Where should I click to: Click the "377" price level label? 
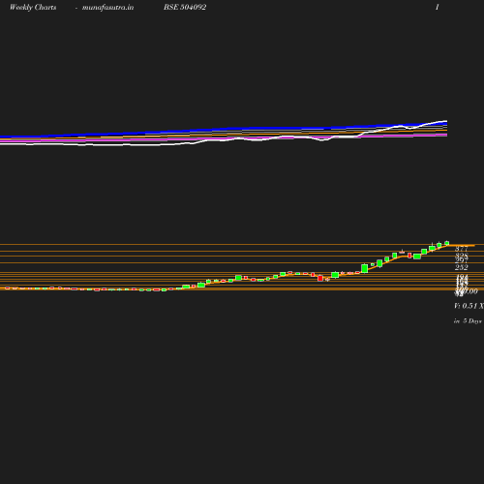462,249
